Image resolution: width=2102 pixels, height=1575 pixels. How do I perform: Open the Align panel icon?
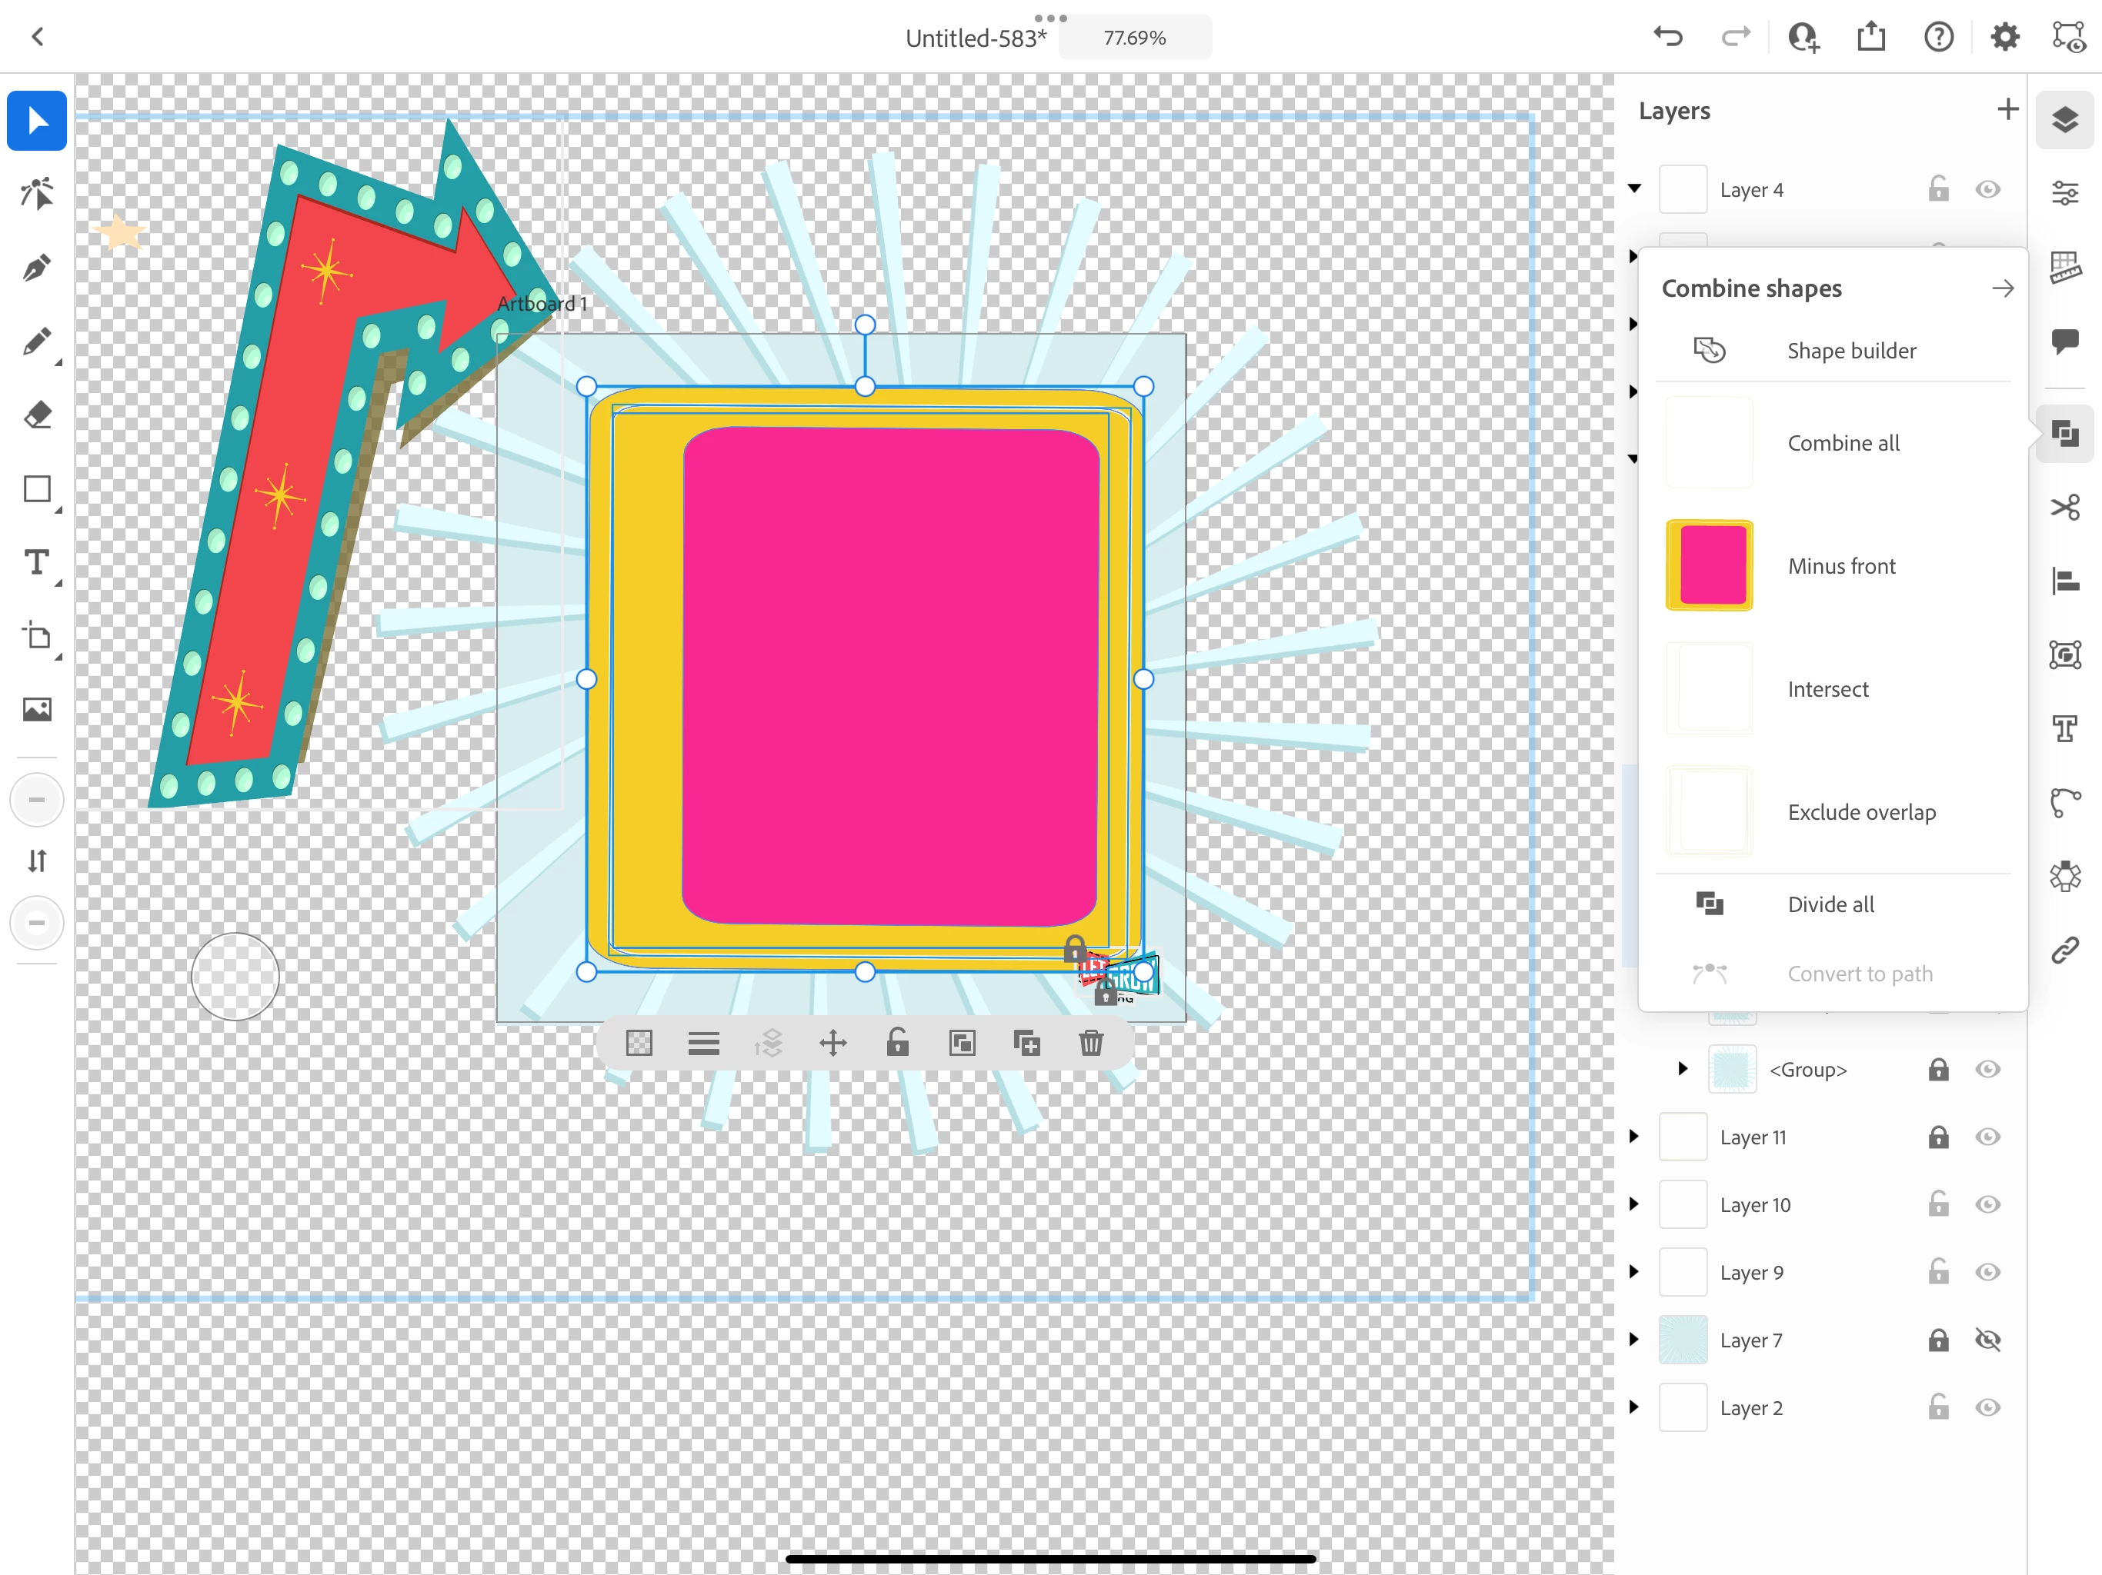2064,581
